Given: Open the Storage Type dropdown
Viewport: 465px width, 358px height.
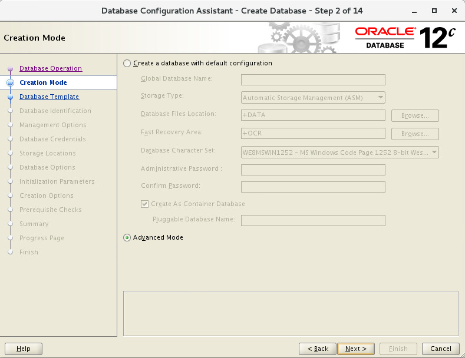Looking at the screenshot, I should coord(313,98).
